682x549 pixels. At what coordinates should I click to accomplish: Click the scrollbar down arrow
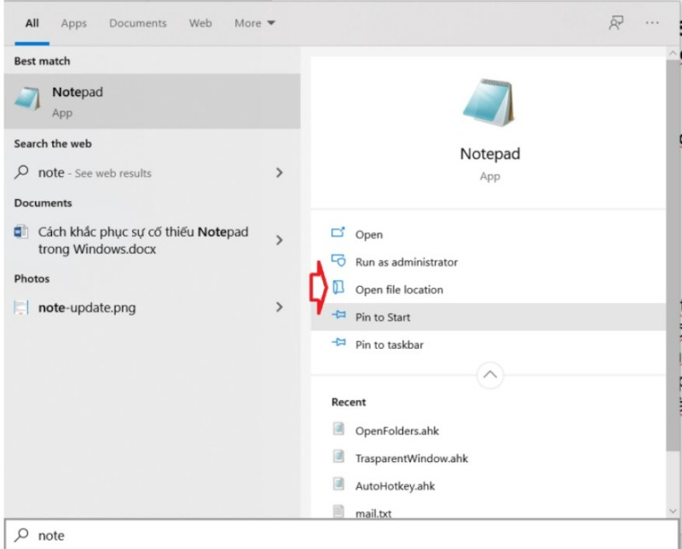coord(673,511)
